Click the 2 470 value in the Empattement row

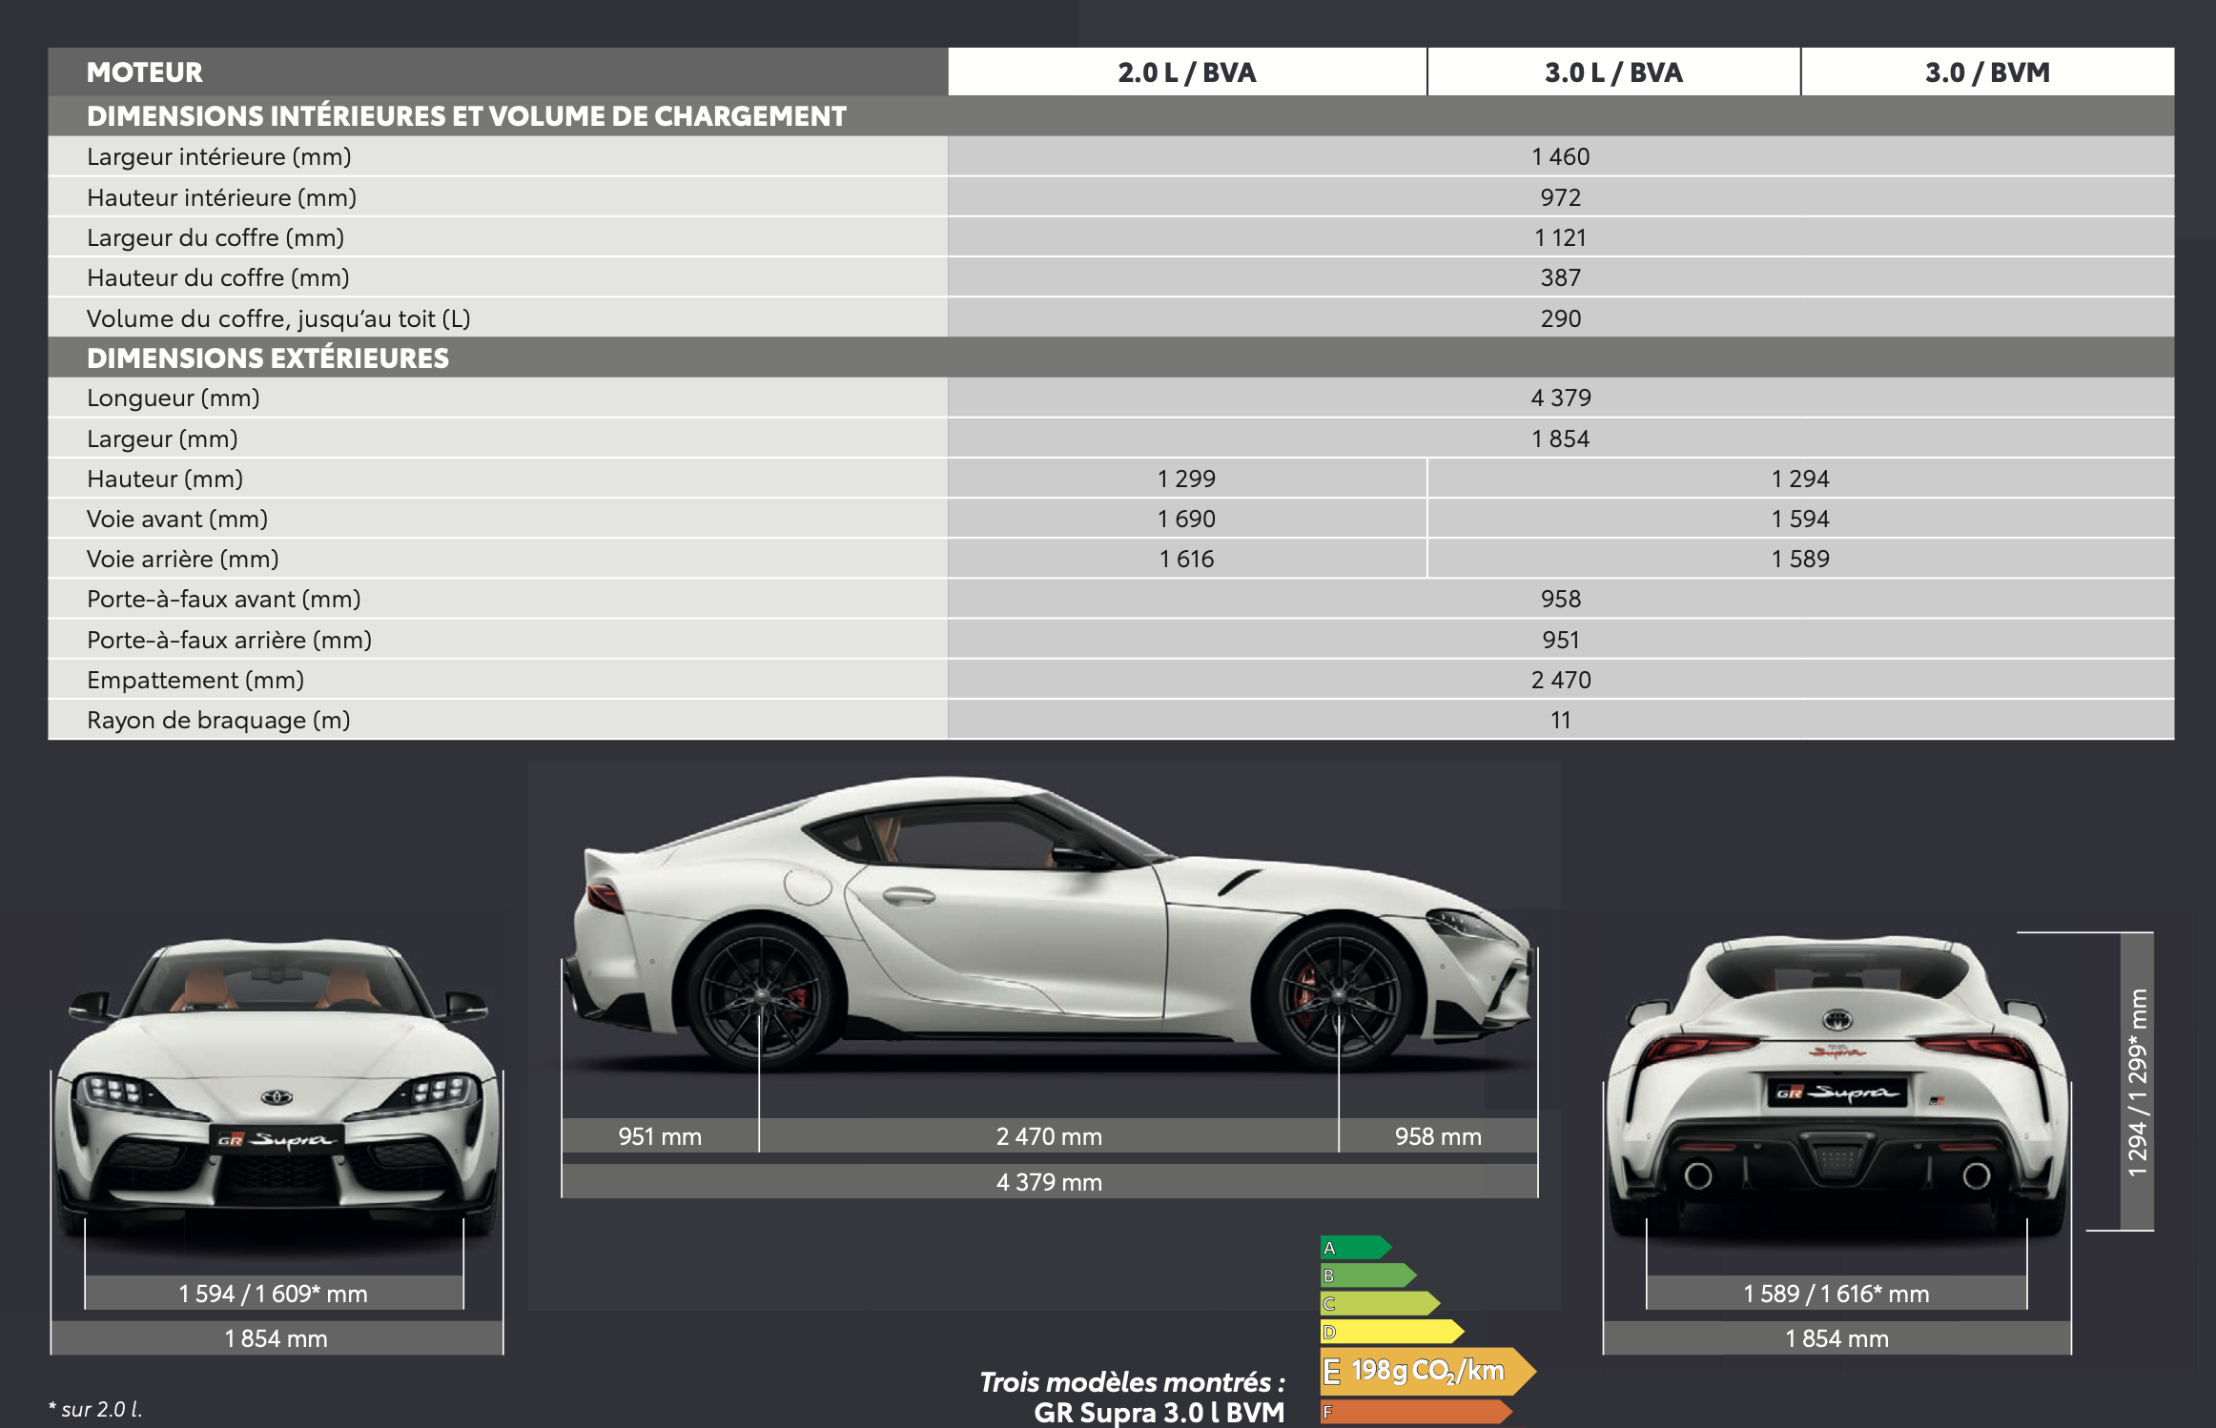point(1561,680)
